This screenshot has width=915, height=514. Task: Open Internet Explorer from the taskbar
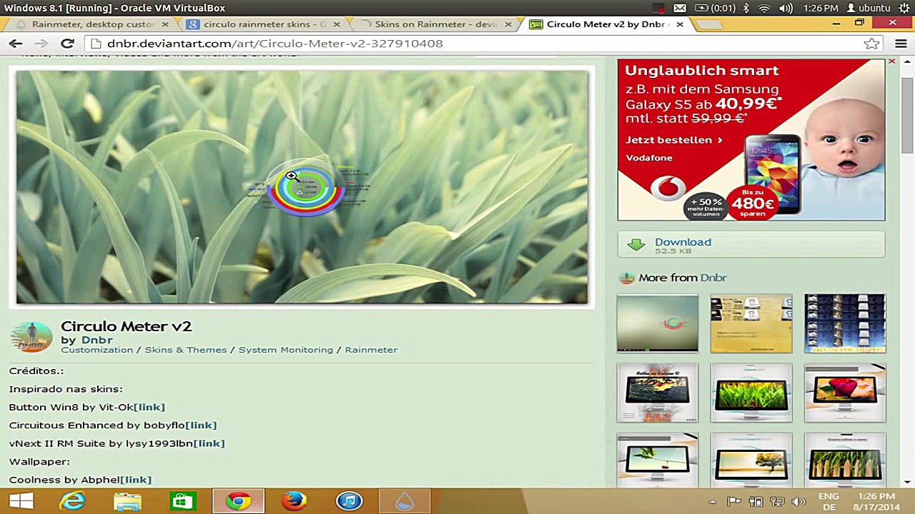pyautogui.click(x=71, y=502)
